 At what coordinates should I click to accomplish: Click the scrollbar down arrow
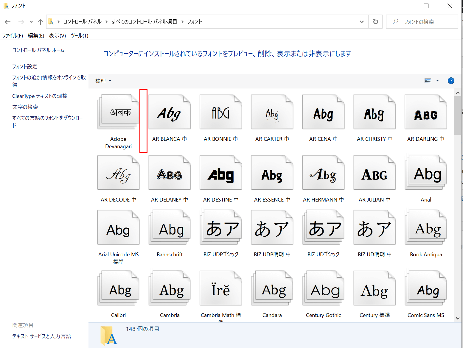pyautogui.click(x=458, y=318)
